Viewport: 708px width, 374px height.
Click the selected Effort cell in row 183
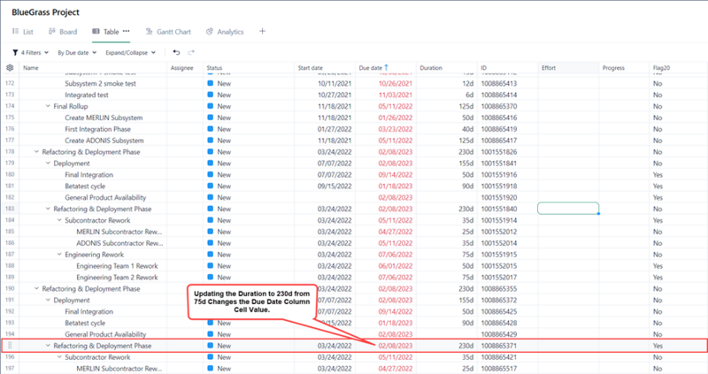568,209
